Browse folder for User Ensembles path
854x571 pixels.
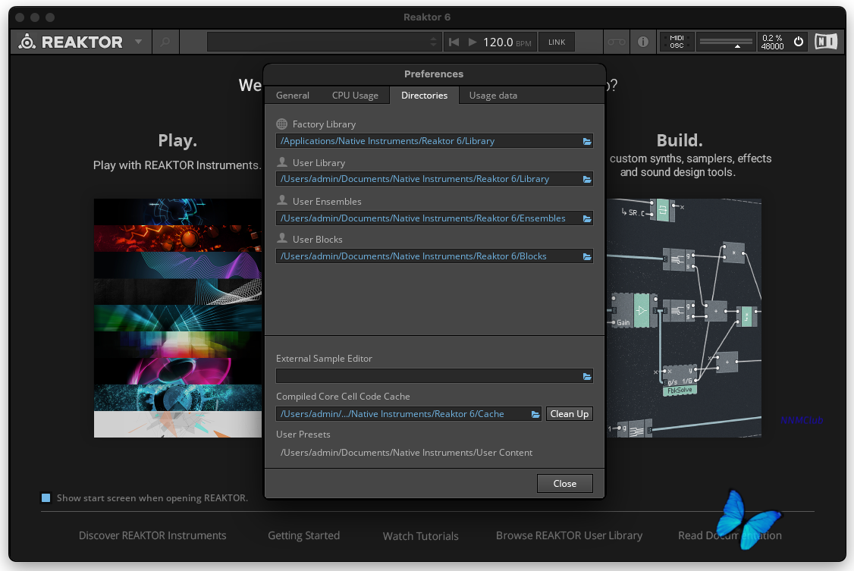587,218
